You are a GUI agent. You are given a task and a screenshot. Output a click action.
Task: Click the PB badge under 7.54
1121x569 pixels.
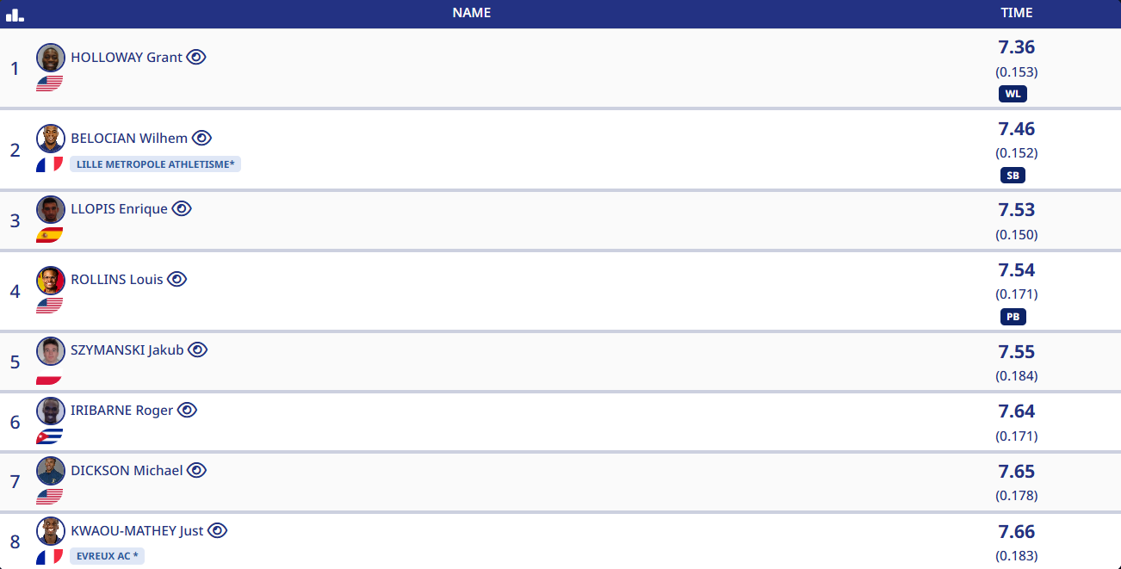pos(1013,317)
